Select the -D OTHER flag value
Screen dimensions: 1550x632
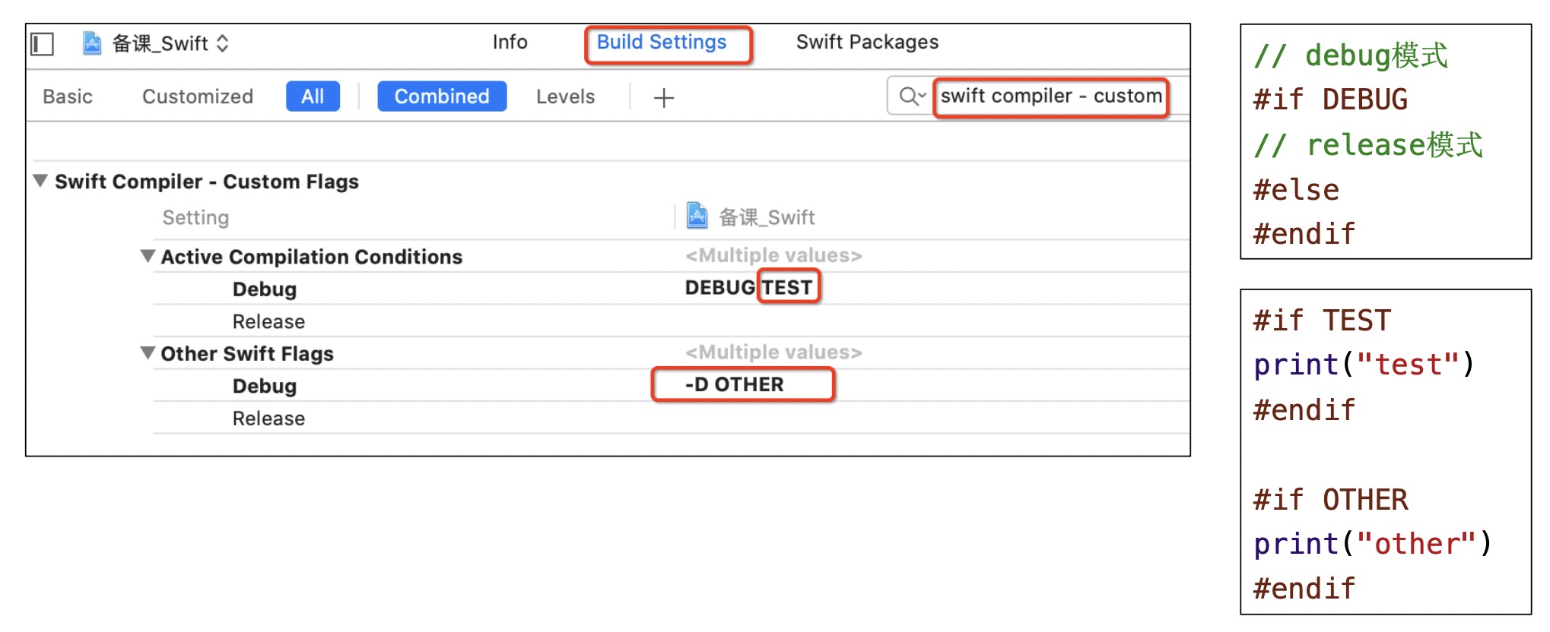point(734,384)
